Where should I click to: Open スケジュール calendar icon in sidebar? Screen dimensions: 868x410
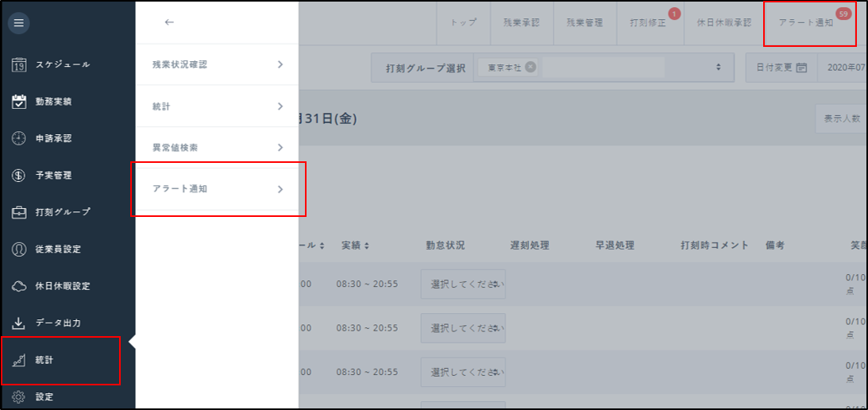point(20,65)
